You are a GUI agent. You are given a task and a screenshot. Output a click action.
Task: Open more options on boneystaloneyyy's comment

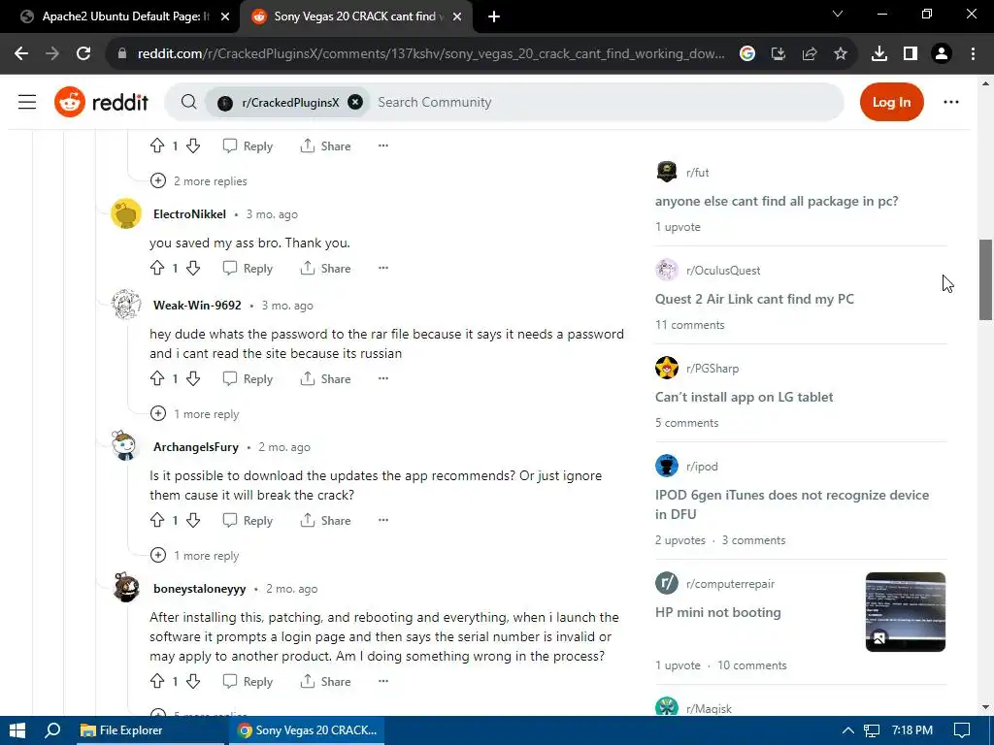(382, 681)
